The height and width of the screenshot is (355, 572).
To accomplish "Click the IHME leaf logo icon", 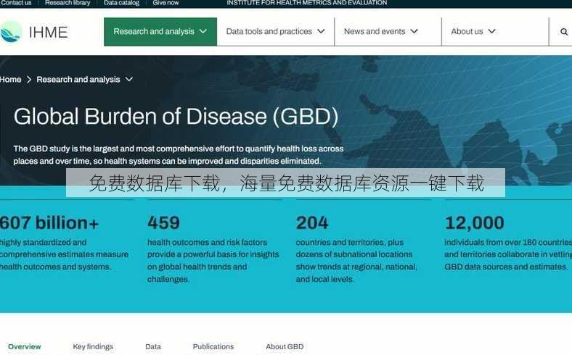I will click(11, 32).
